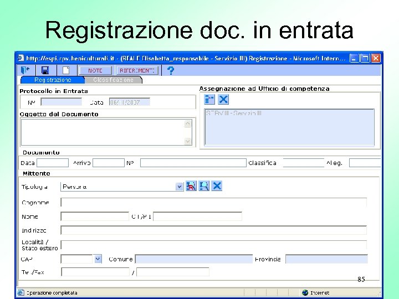Clear the Mittente fields with X icon

(217, 186)
